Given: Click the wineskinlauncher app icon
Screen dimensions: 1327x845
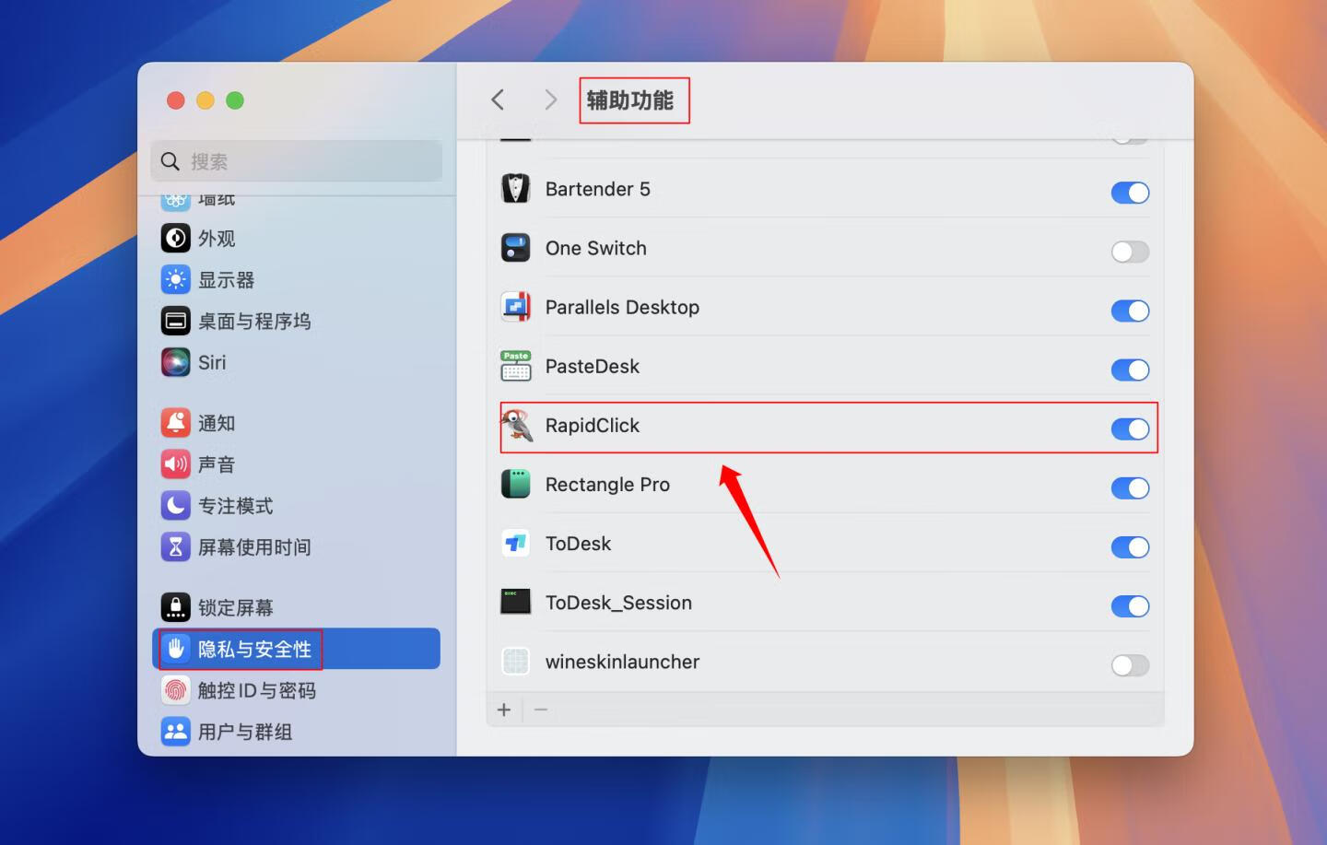Looking at the screenshot, I should (x=515, y=662).
